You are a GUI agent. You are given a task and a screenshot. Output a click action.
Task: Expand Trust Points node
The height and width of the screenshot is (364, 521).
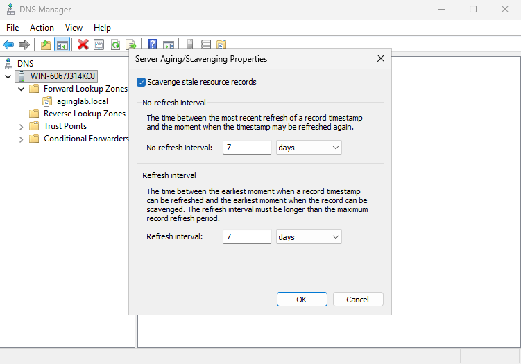(22, 127)
